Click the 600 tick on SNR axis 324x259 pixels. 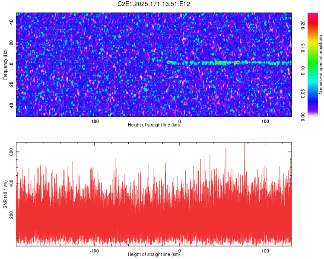click(x=12, y=152)
